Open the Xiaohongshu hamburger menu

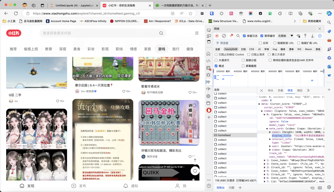pyautogui.click(x=197, y=33)
